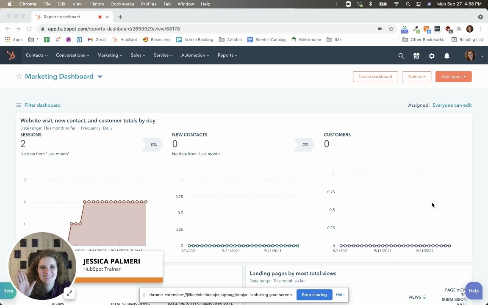488x305 pixels.
Task: Click the Everyone can edit link
Action: coord(452,105)
